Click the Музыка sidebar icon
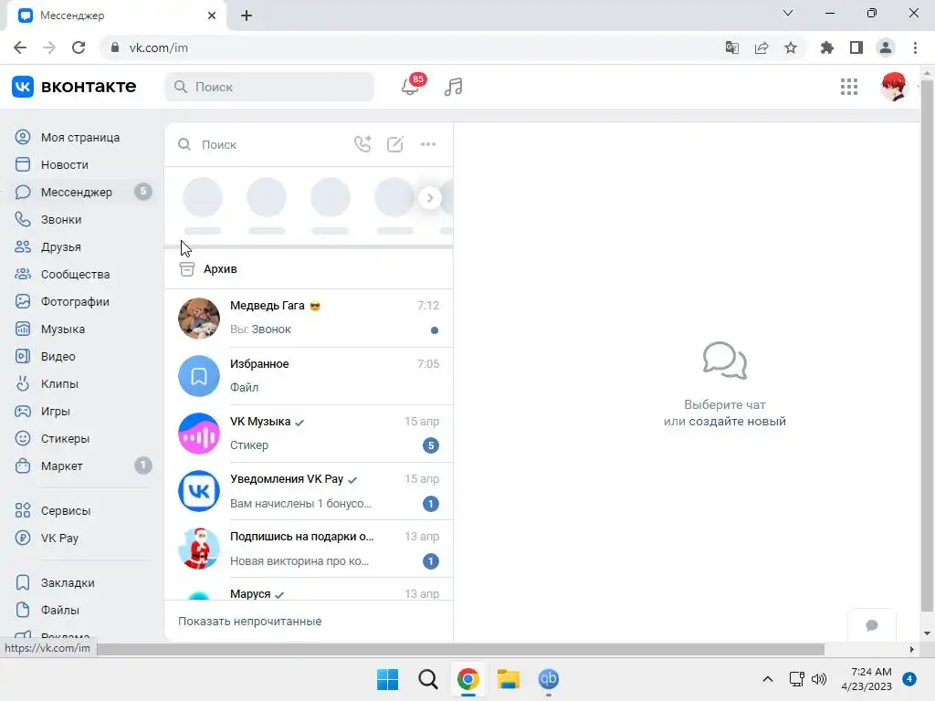Image resolution: width=935 pixels, height=701 pixels. [23, 329]
